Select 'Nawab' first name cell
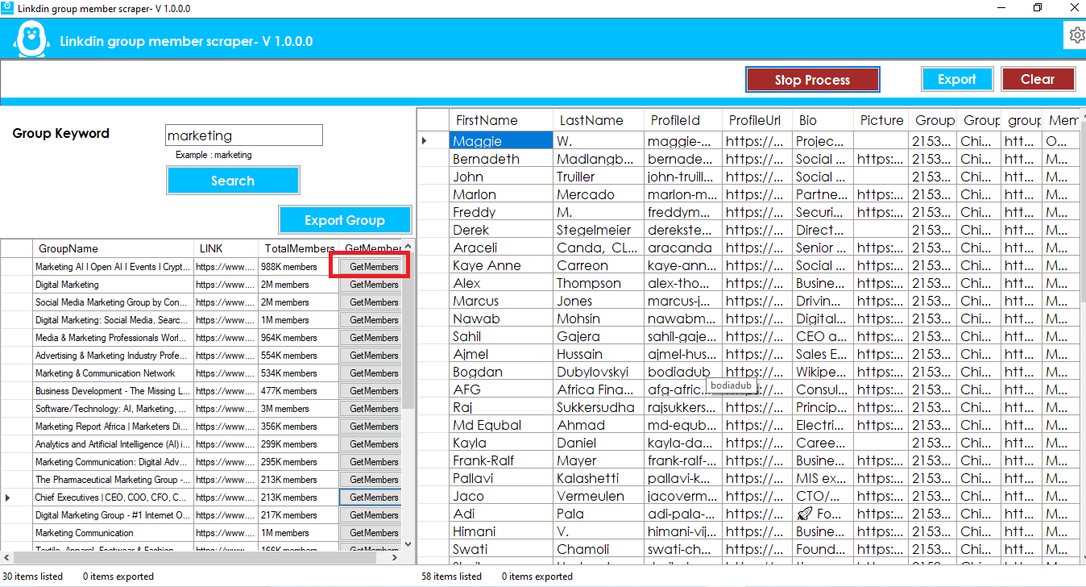Image resolution: width=1086 pixels, height=587 pixels. (501, 318)
